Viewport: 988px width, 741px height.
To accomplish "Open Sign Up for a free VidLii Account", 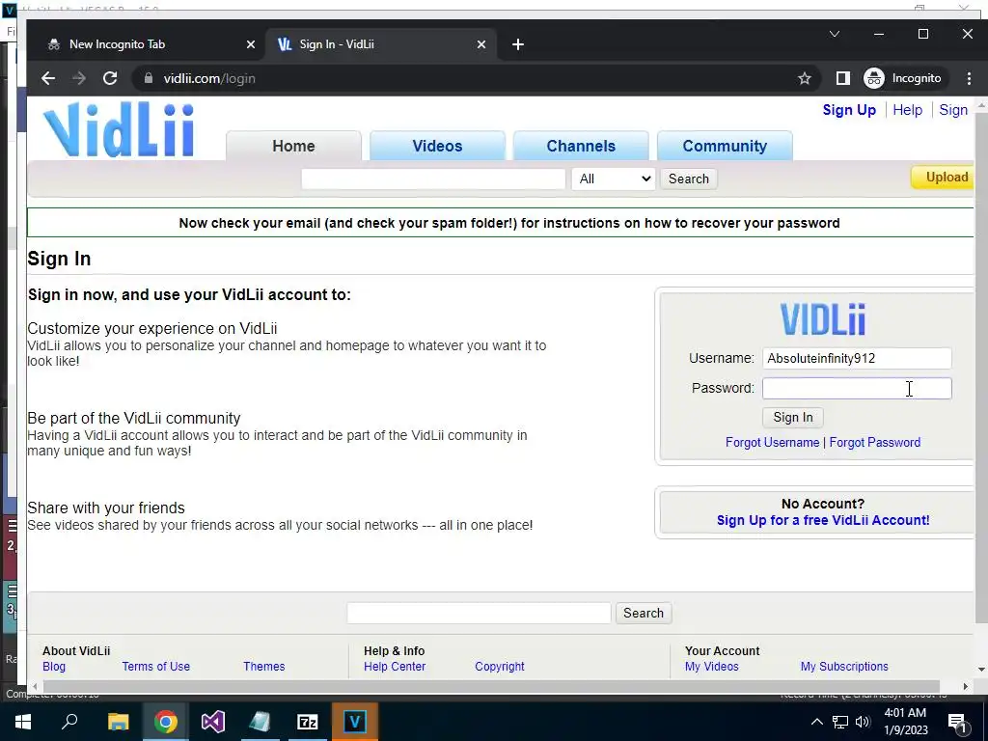I will click(823, 520).
